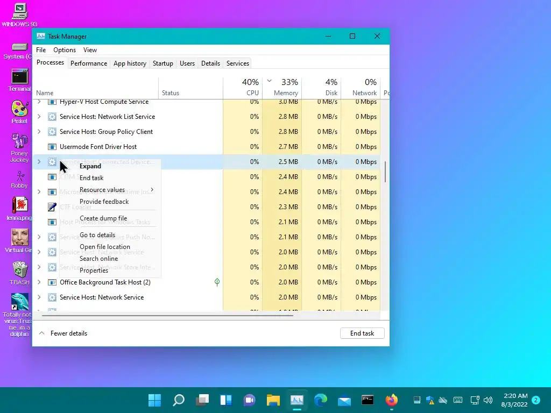Select Go to details
Image resolution: width=551 pixels, height=413 pixels.
97,235
